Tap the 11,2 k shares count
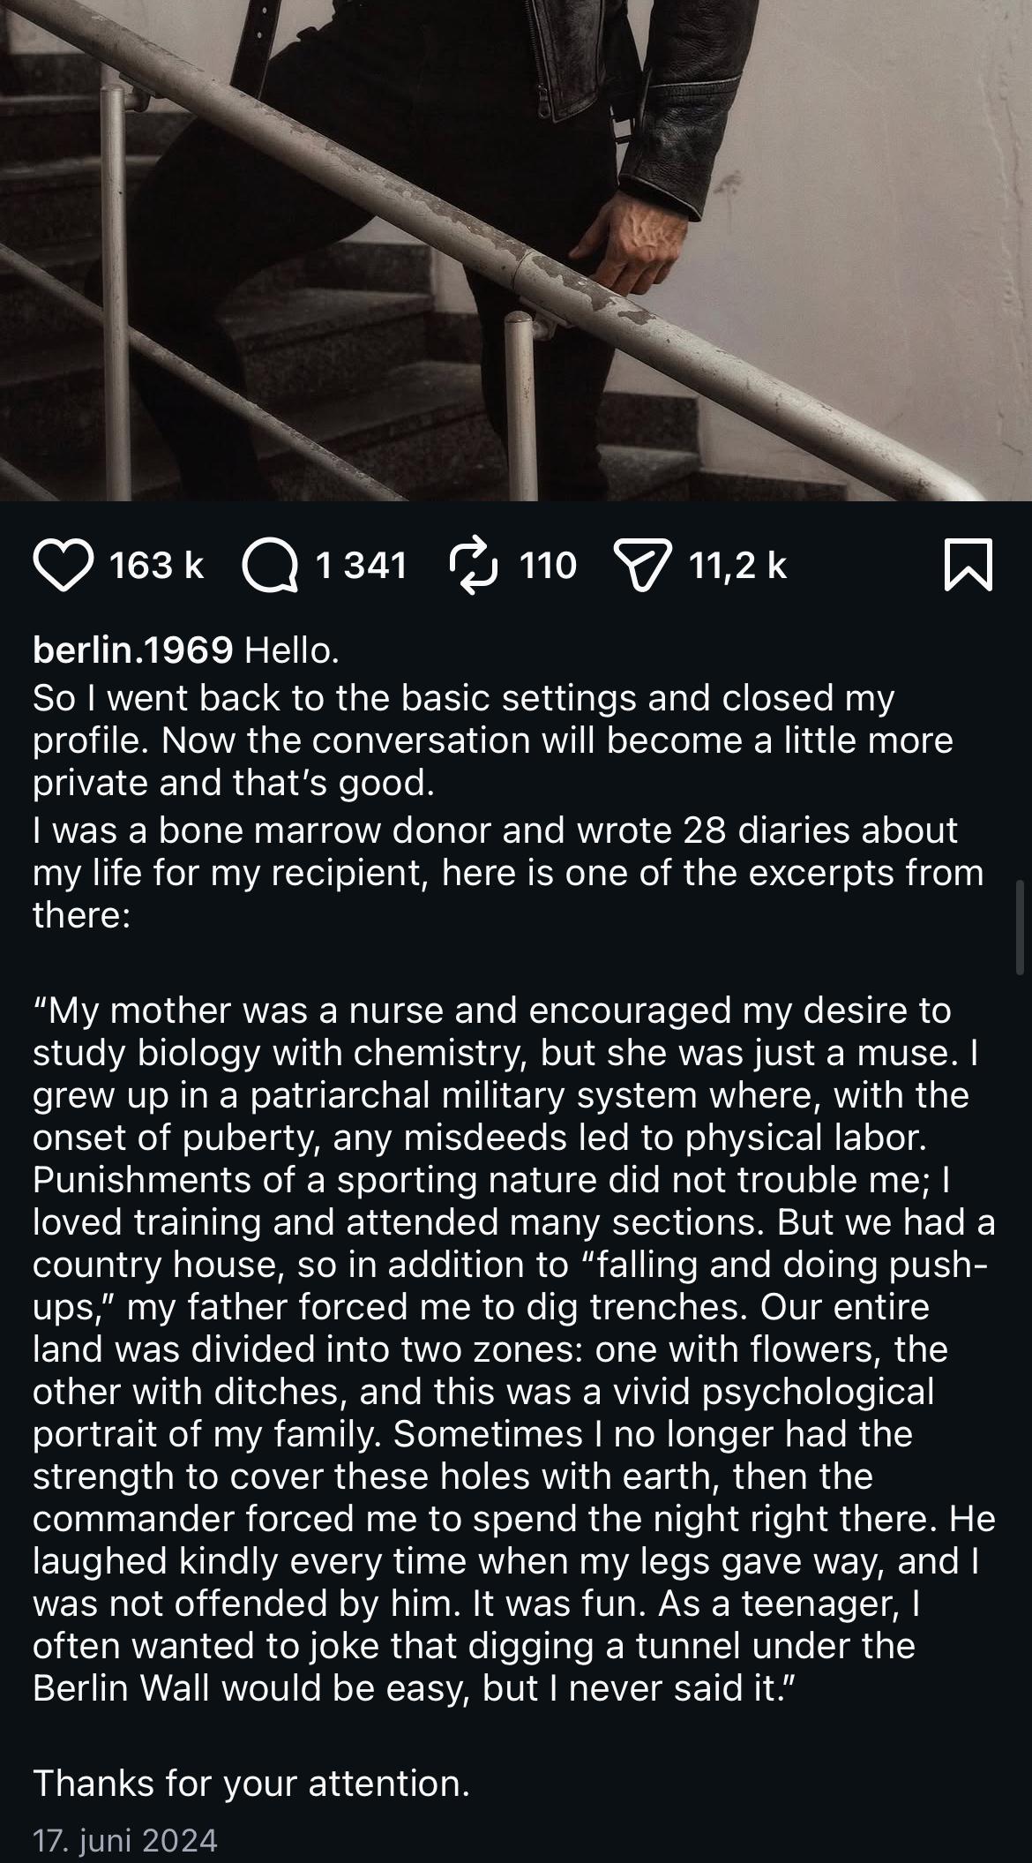This screenshot has height=1863, width=1032. tap(737, 565)
